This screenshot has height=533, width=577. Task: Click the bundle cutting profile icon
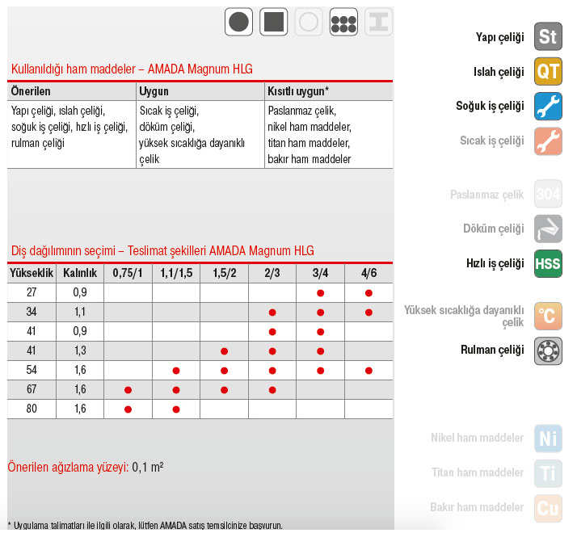coord(343,22)
